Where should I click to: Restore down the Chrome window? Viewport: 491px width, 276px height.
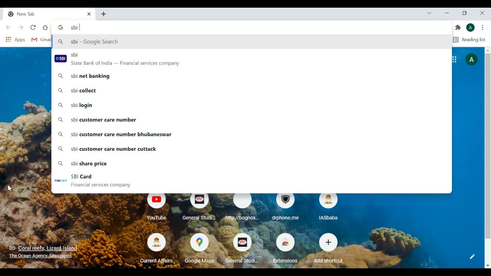(465, 13)
